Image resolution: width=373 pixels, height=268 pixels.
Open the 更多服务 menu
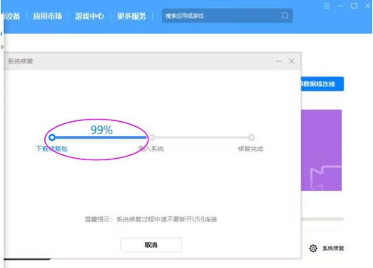point(131,16)
